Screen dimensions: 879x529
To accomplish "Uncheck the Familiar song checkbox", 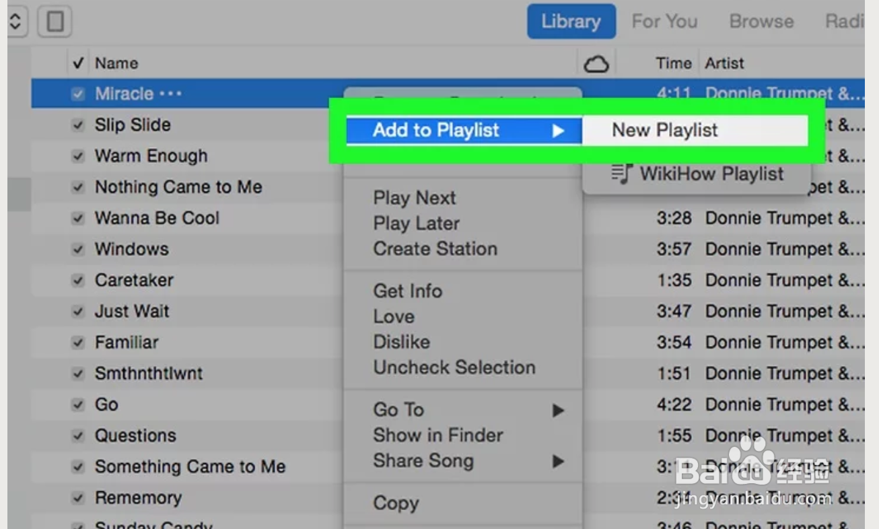I will [78, 343].
